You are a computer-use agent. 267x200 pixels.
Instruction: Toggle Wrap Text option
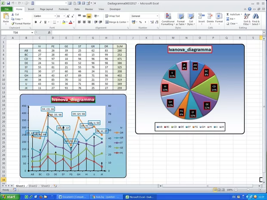tap(112, 16)
